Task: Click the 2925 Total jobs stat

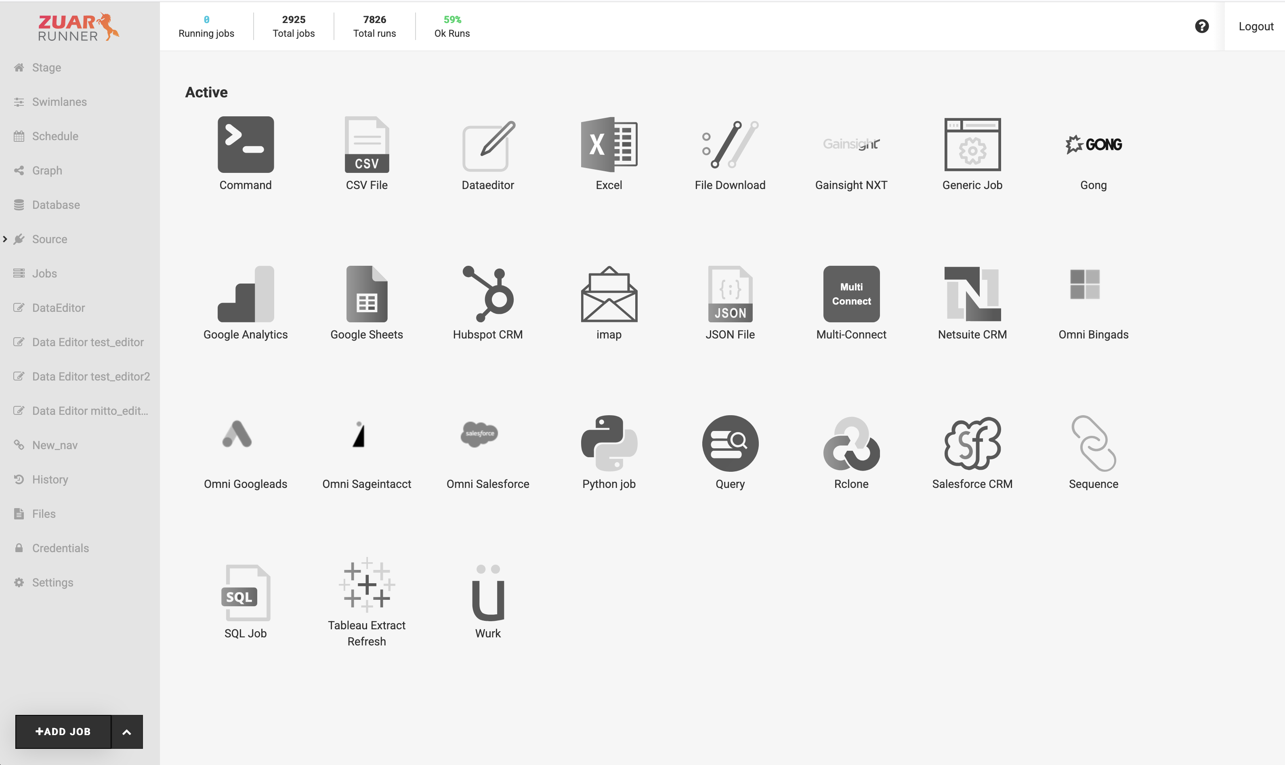Action: tap(293, 26)
